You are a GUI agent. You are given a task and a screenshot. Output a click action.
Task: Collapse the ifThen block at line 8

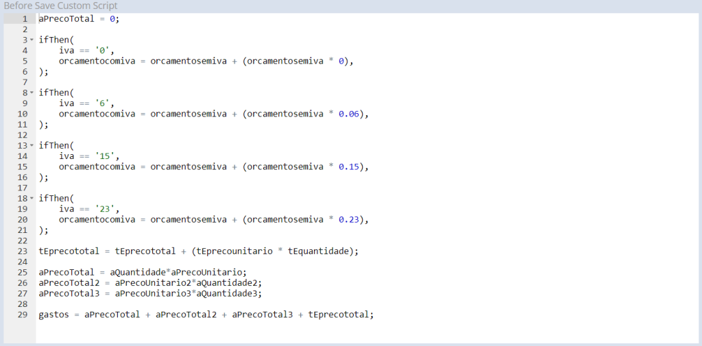coord(32,92)
